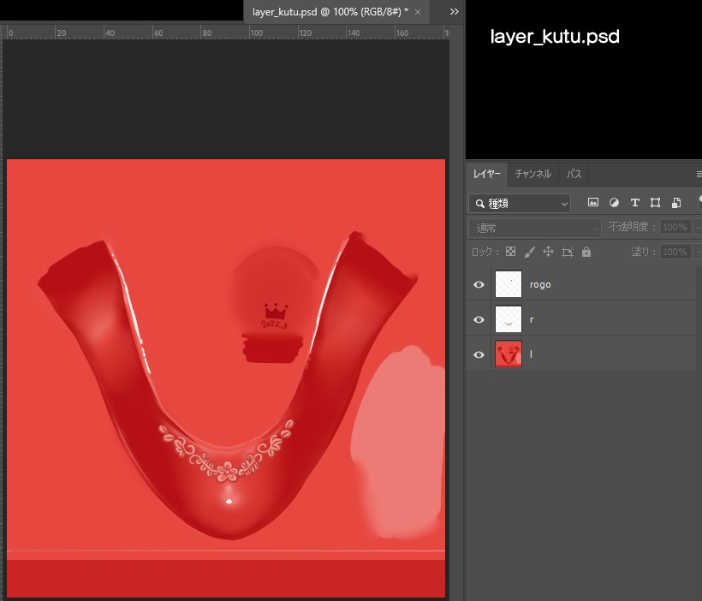The height and width of the screenshot is (601, 702).
Task: Expand collapsed document tabs chevron
Action: (454, 12)
